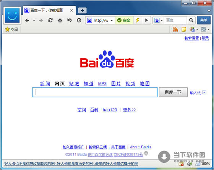The width and height of the screenshot is (214, 170).
Task: Open browsing history clock icon
Action: click(x=79, y=21)
